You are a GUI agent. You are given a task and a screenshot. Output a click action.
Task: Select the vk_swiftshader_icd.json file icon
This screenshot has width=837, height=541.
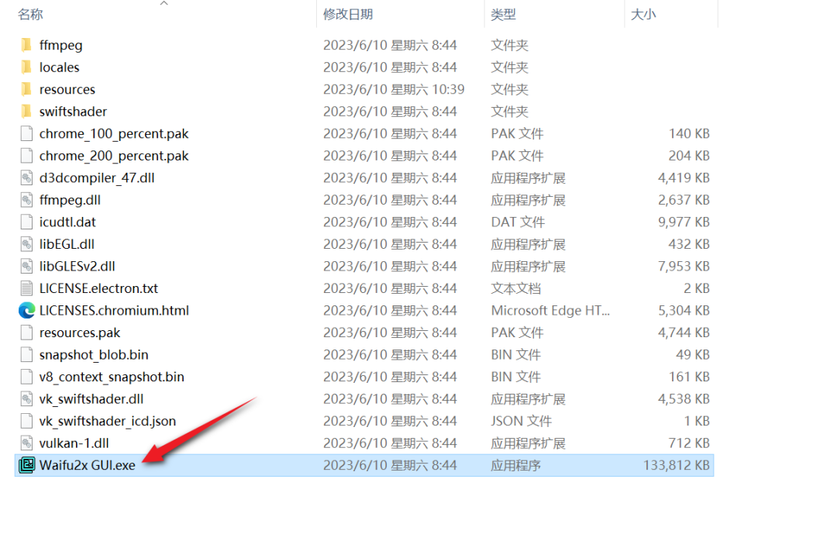[26, 421]
